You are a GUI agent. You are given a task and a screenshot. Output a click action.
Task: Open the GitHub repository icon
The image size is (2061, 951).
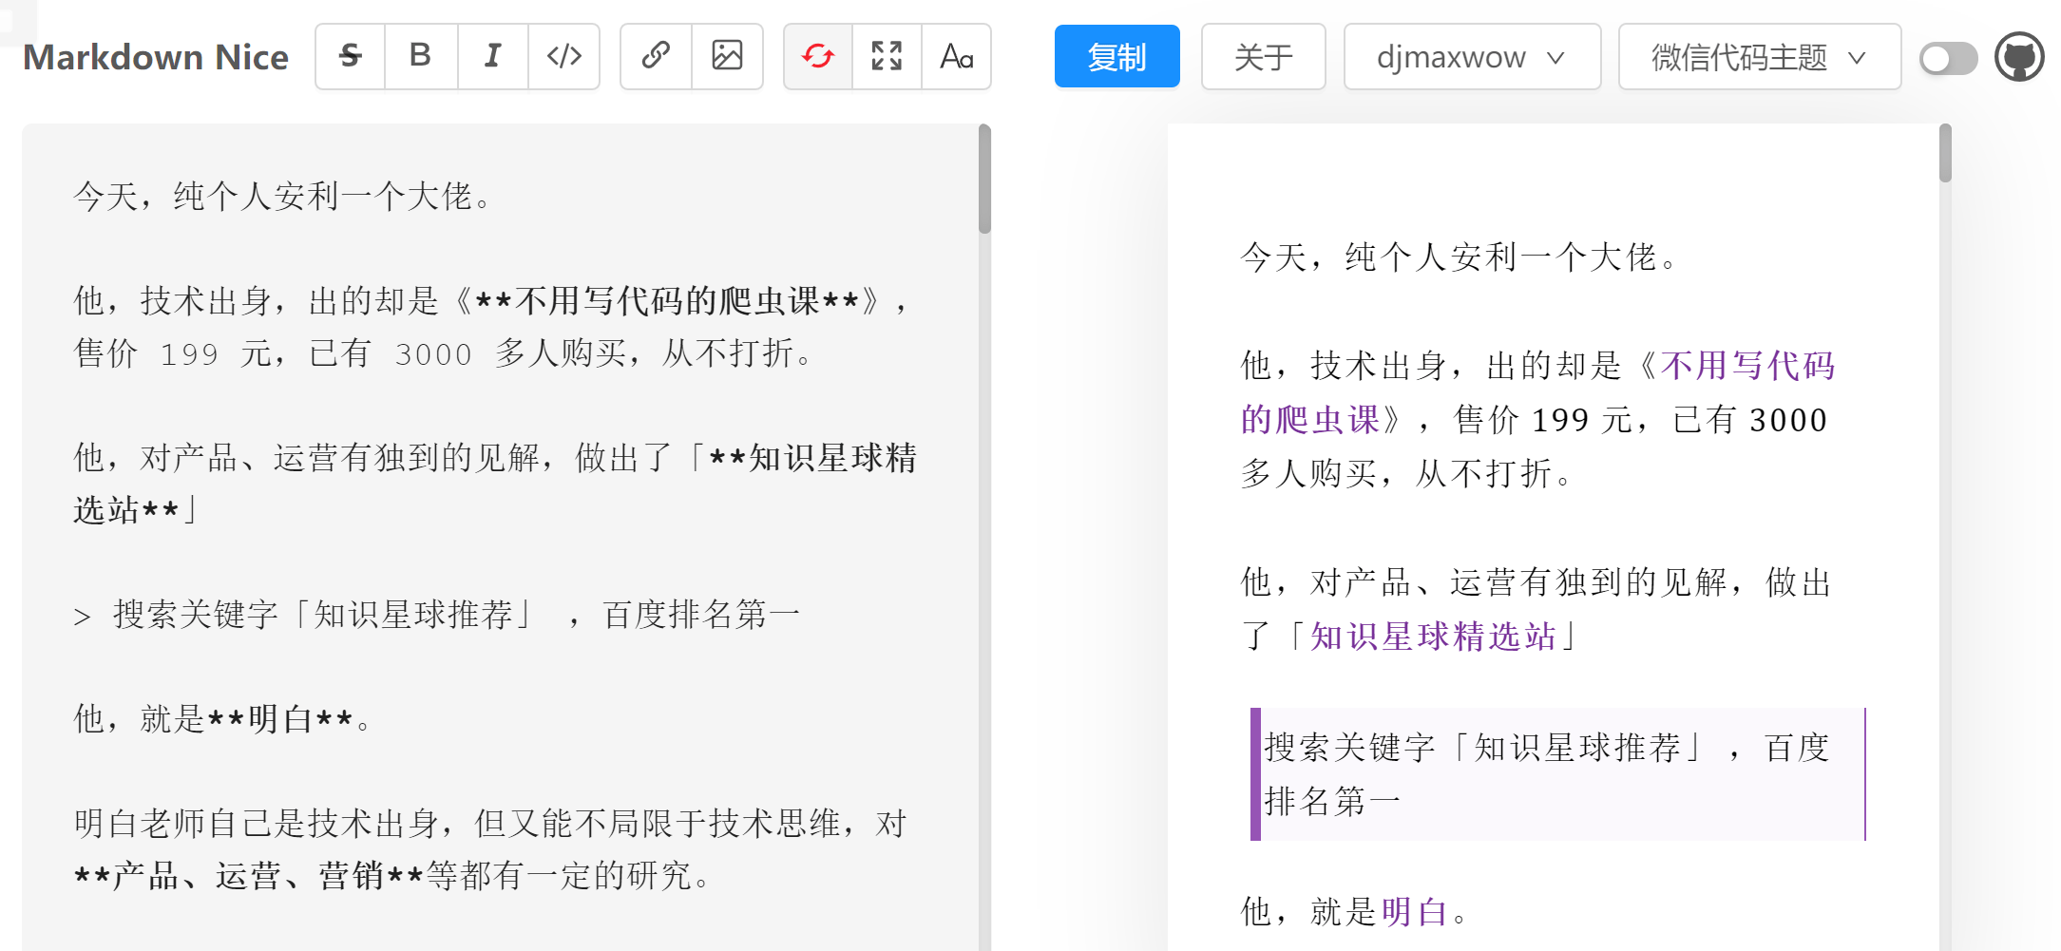pyautogui.click(x=2019, y=57)
